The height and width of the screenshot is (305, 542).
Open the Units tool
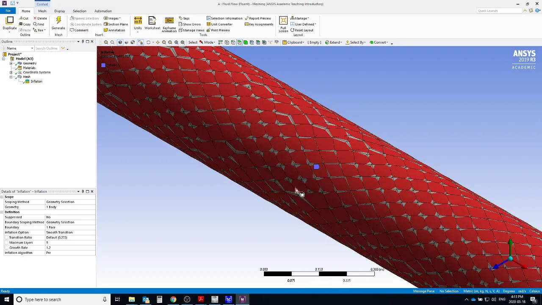(x=138, y=23)
